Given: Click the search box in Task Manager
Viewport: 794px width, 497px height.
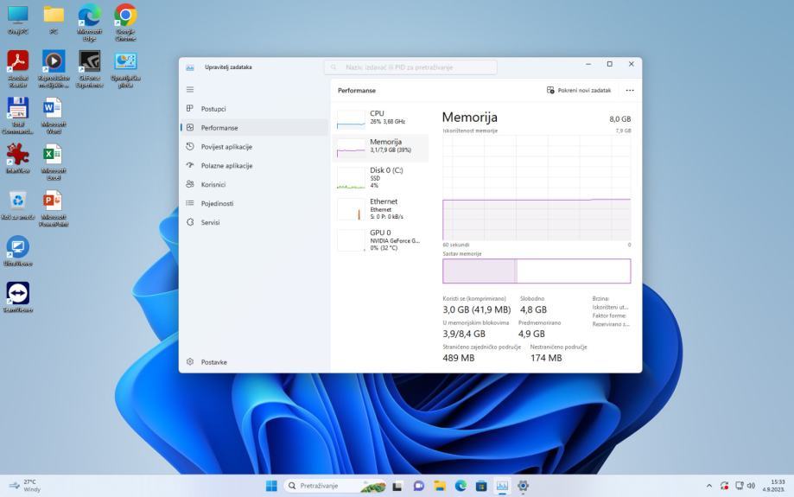Looking at the screenshot, I should click(410, 67).
